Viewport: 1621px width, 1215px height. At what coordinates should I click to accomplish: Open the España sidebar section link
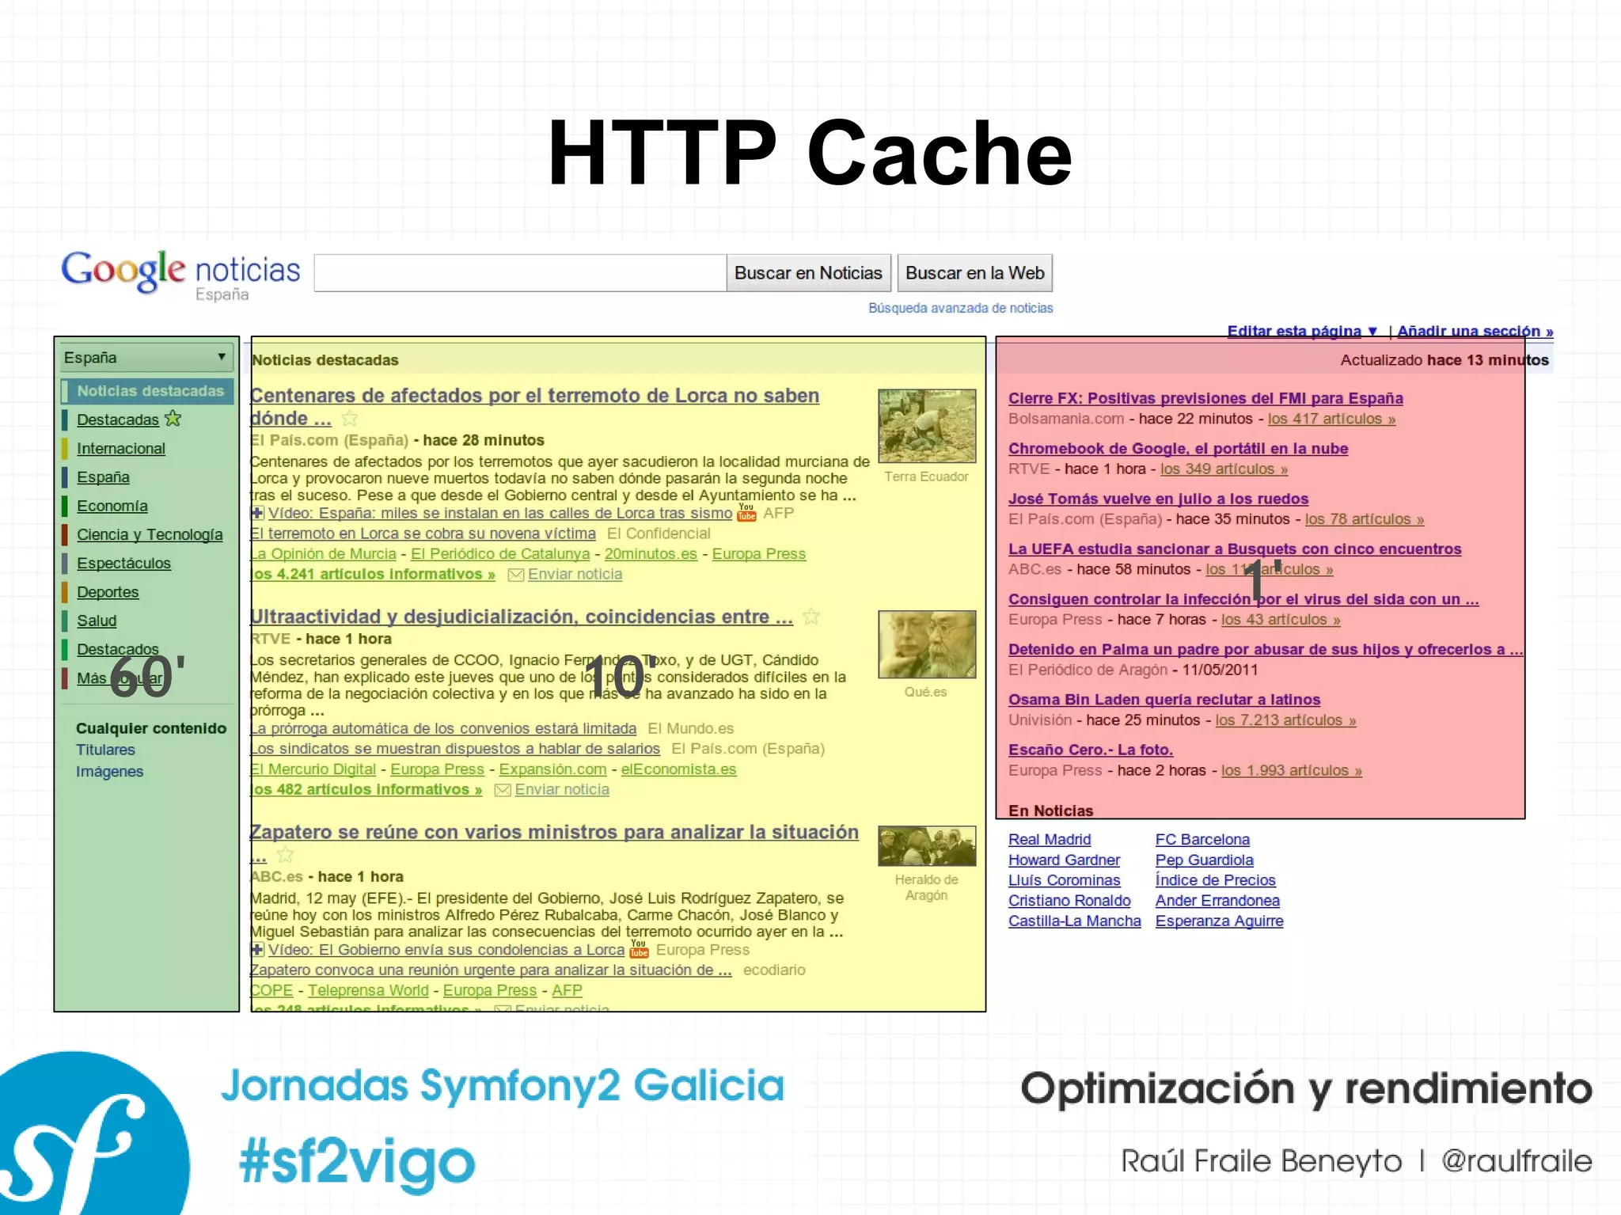[103, 477]
